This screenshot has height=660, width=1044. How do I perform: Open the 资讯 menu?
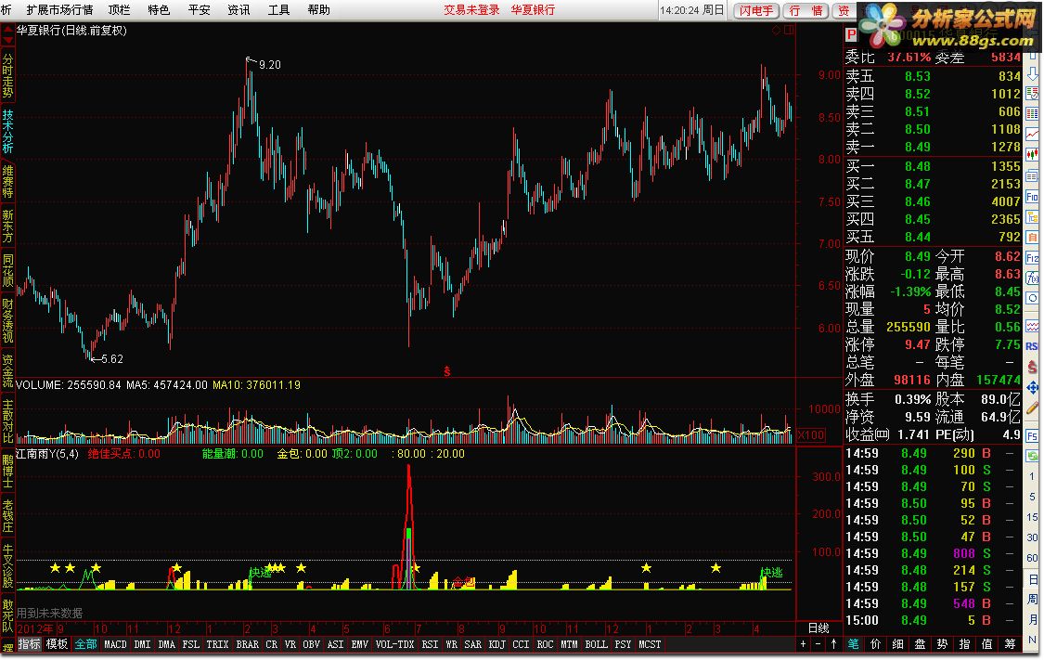coord(239,10)
